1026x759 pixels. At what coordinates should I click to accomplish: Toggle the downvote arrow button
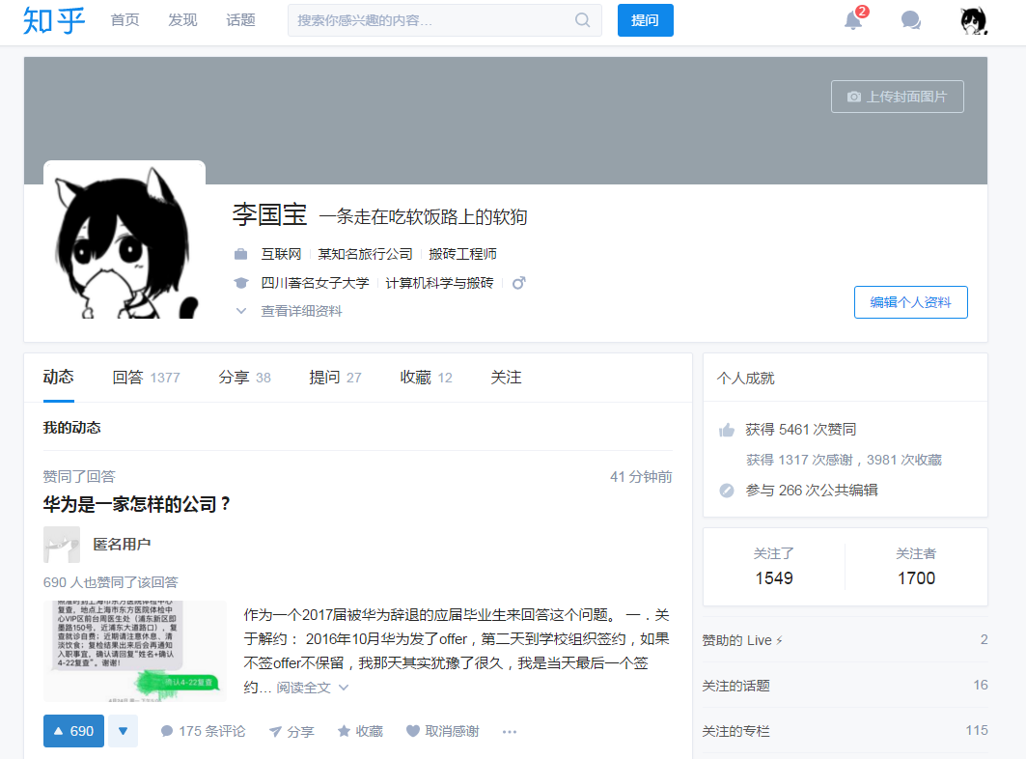(x=123, y=731)
